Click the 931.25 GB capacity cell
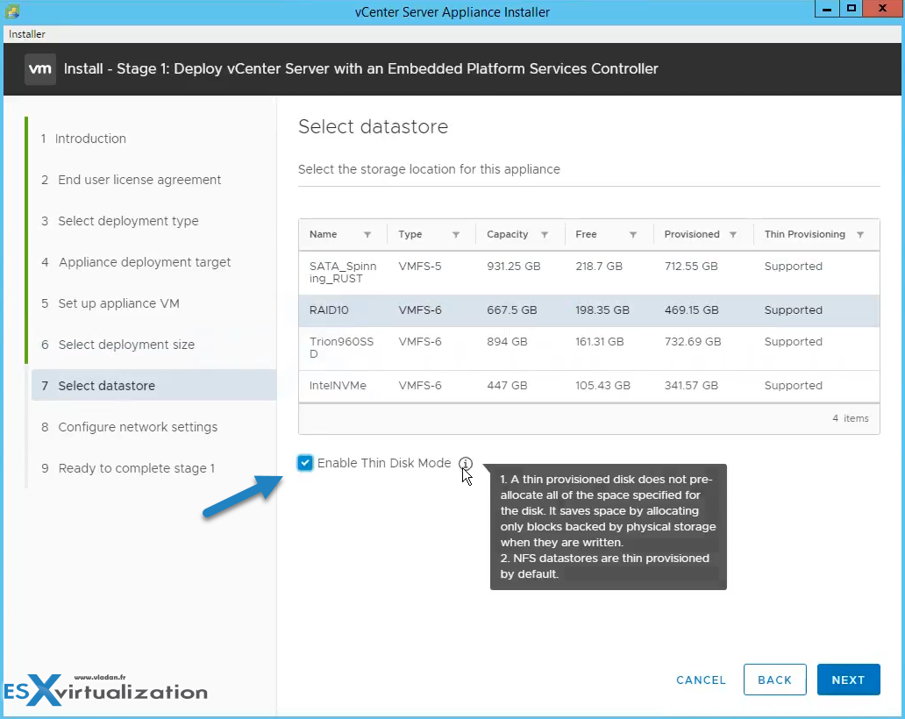Screen dimensions: 905x719 pos(514,267)
